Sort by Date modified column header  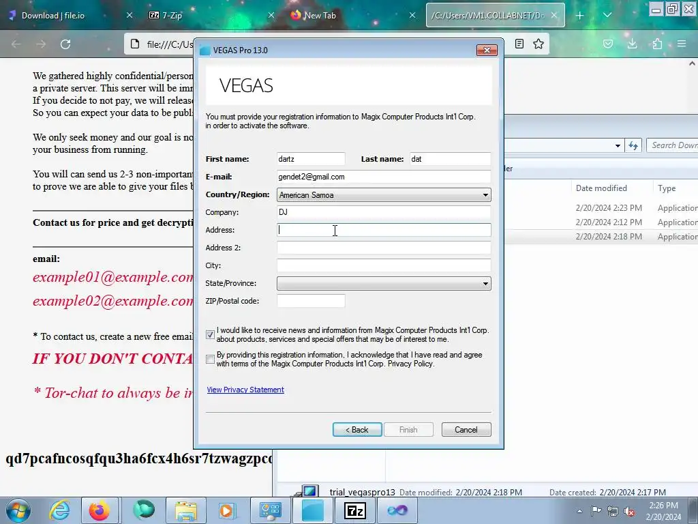(601, 188)
